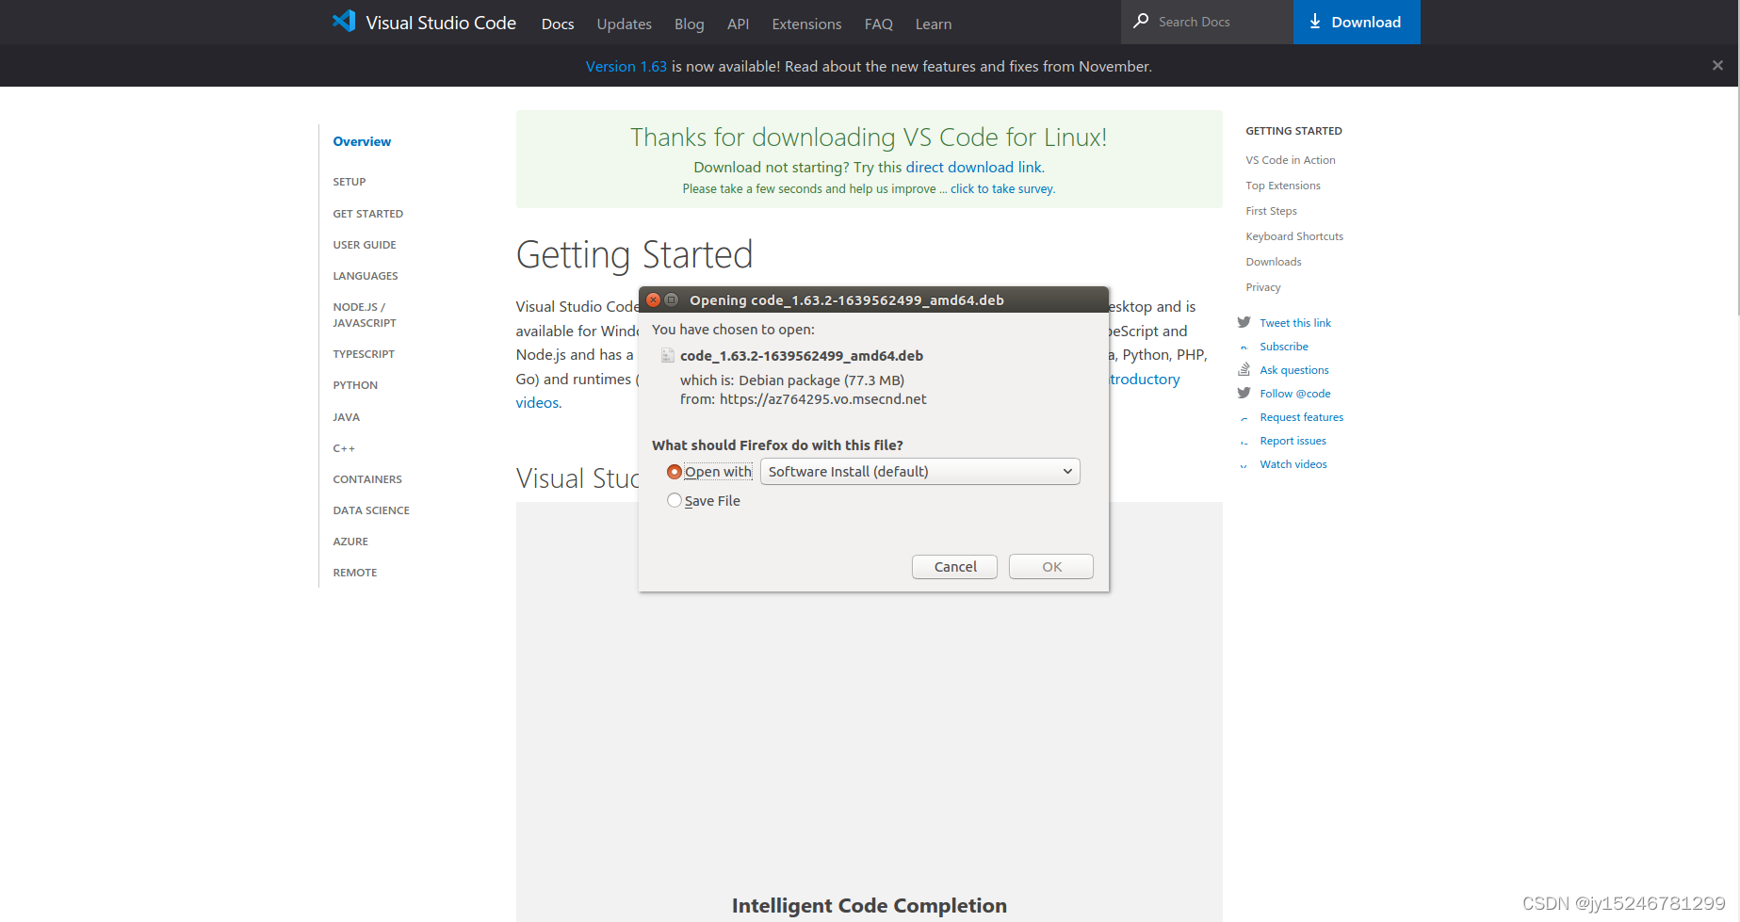Click the icon beside Request features
This screenshot has width=1740, height=922.
1244,417
